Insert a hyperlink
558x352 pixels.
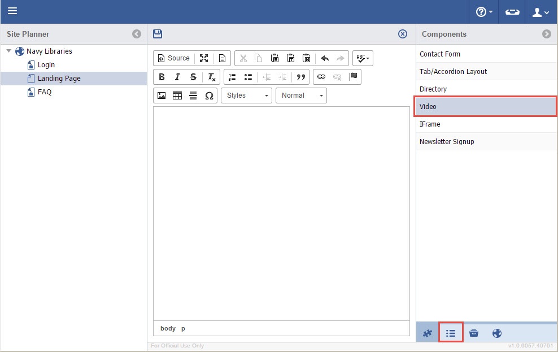tap(321, 77)
